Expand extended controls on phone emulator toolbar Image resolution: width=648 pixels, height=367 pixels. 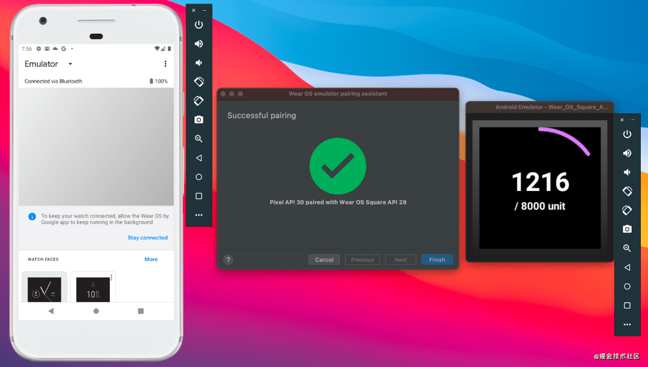coord(198,215)
